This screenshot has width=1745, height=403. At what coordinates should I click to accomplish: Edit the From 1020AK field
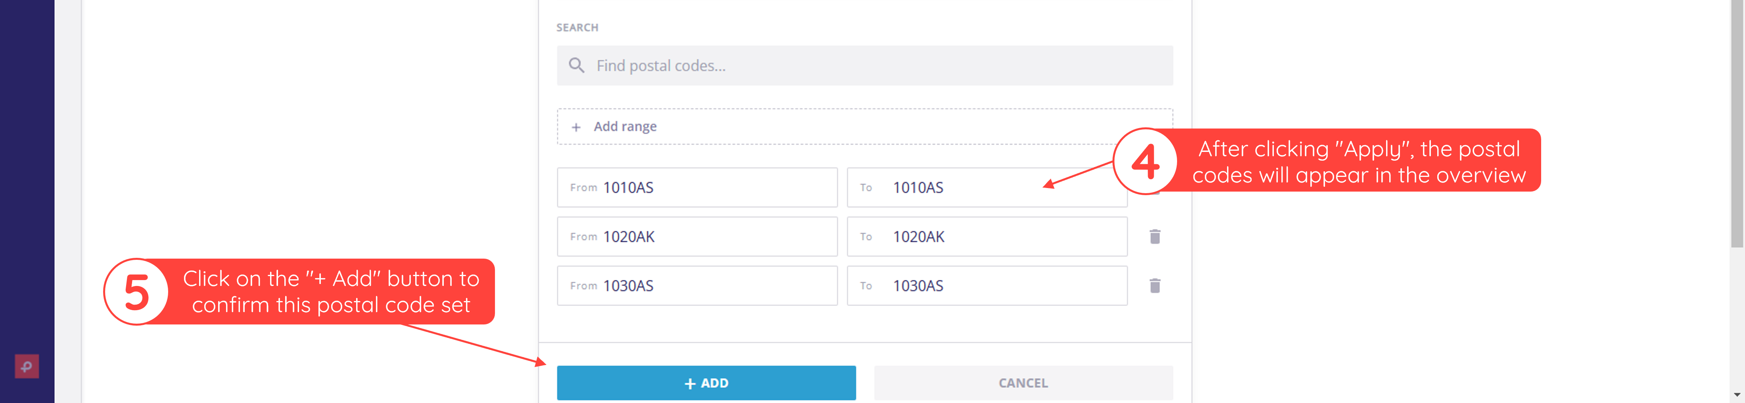(x=697, y=236)
